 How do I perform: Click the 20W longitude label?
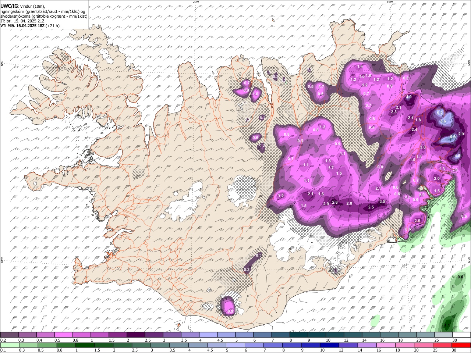coord(196,2)
